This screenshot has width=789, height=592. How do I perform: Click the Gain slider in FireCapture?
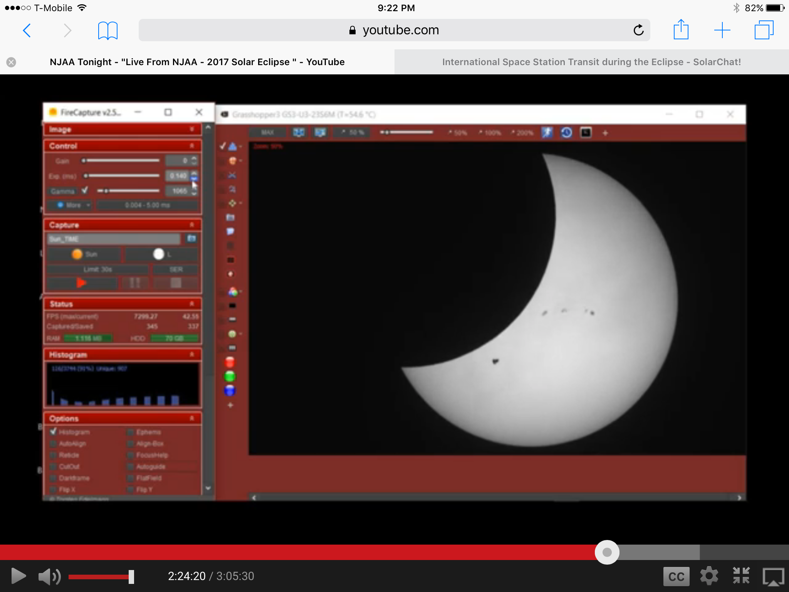click(x=121, y=160)
